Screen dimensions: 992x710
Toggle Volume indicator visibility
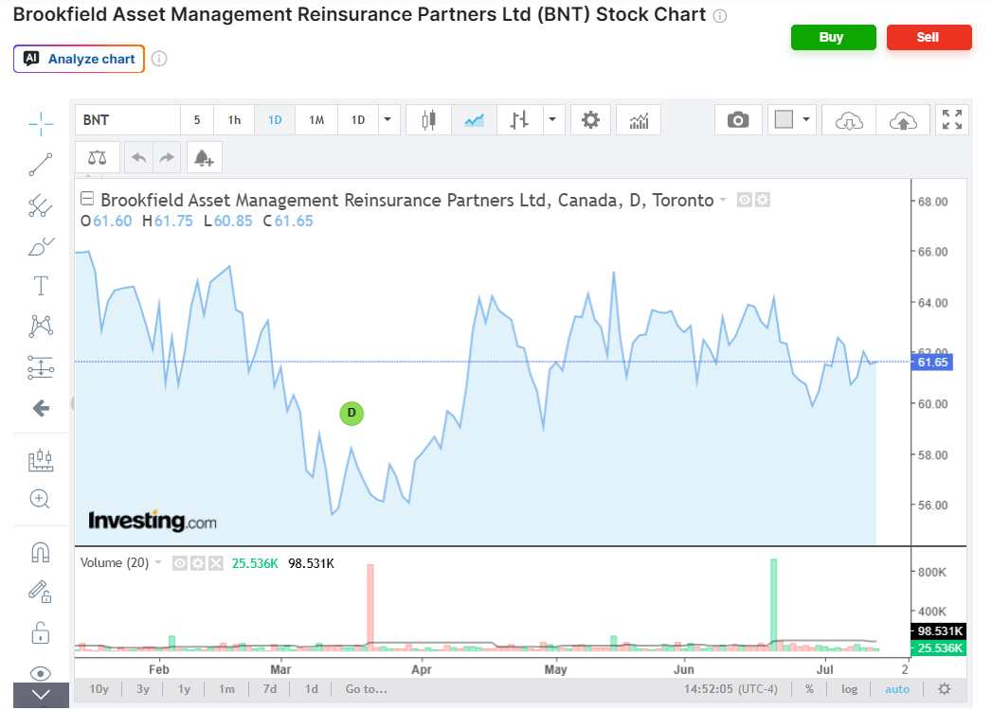(180, 563)
